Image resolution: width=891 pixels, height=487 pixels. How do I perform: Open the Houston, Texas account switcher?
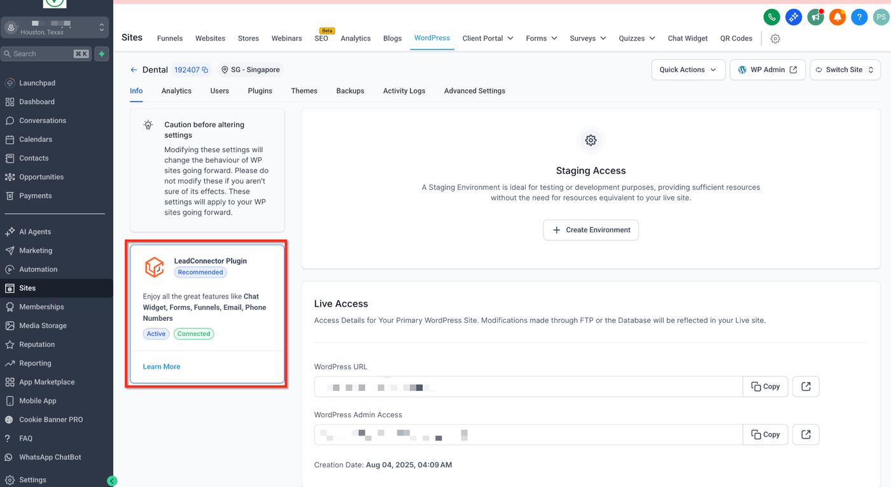[55, 27]
